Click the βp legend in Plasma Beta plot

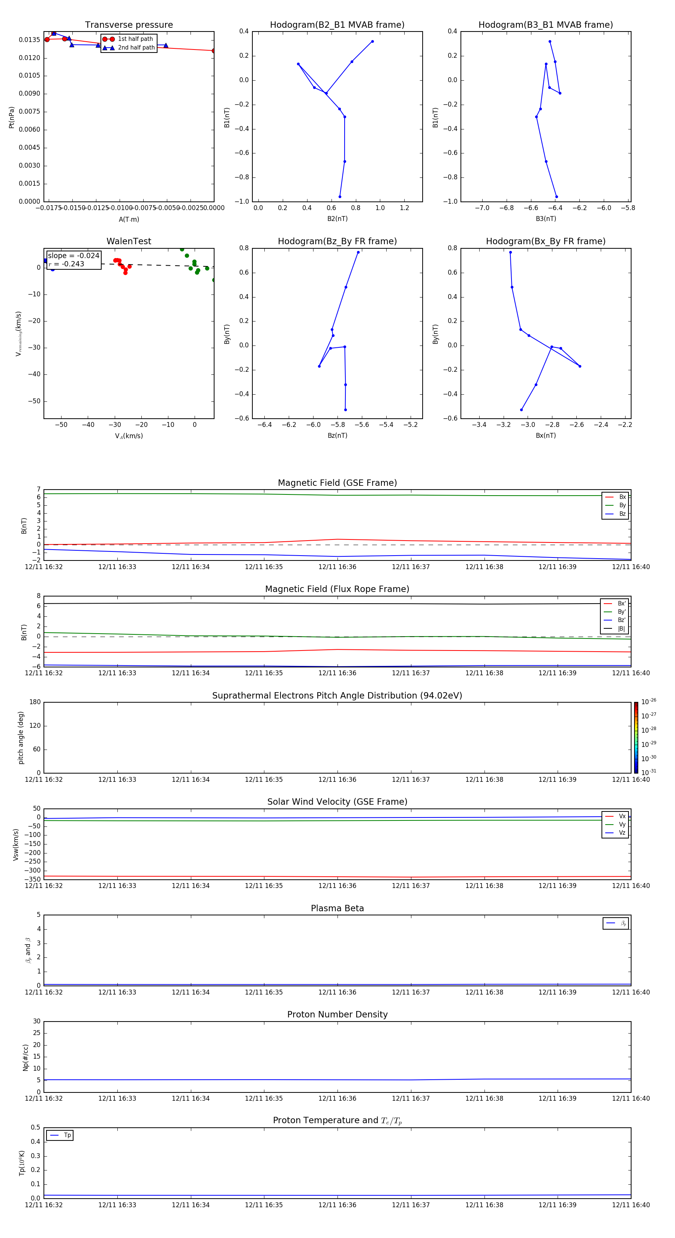[x=616, y=923]
